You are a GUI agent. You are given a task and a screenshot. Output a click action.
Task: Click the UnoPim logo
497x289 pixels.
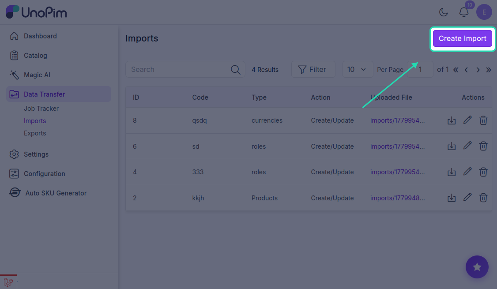(37, 12)
